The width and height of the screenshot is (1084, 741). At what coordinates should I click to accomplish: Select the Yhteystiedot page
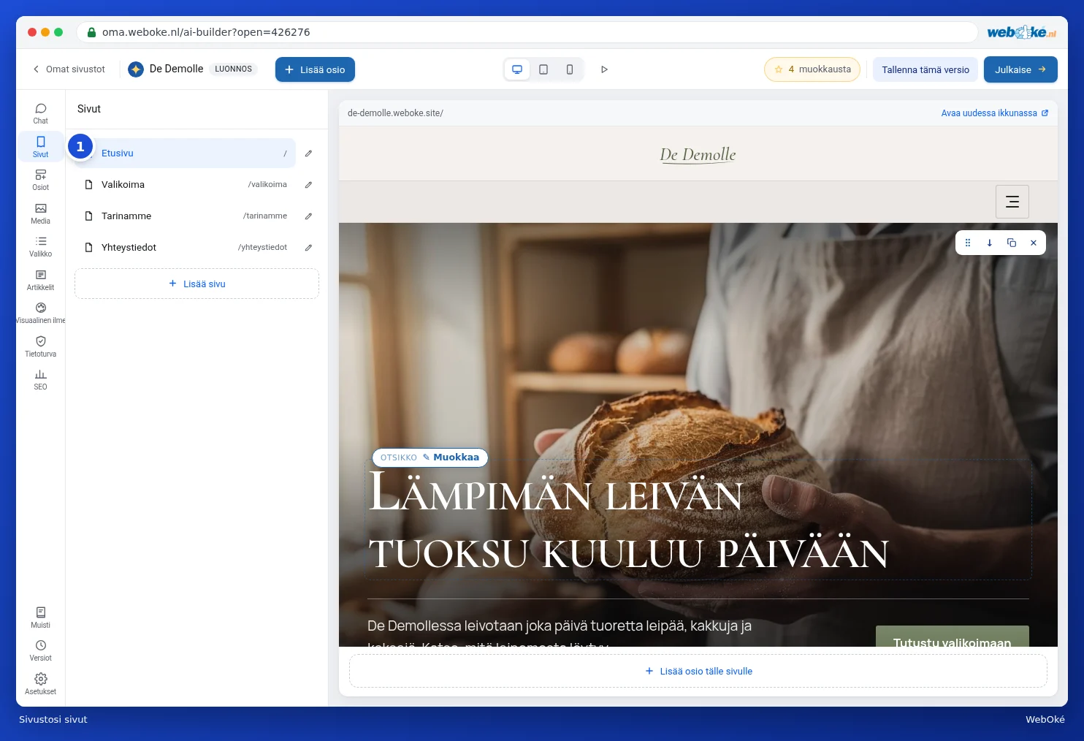[186, 248]
